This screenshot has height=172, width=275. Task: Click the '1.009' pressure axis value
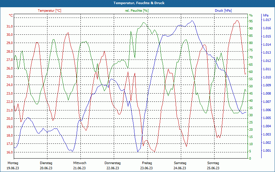(x=267, y=85)
